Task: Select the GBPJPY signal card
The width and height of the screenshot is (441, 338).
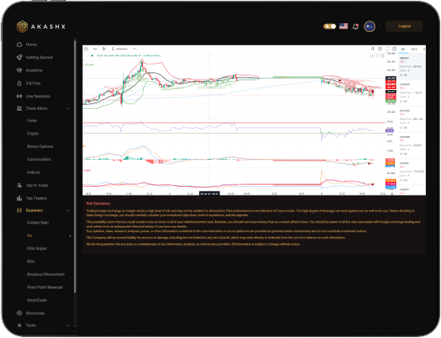Action: [412, 67]
